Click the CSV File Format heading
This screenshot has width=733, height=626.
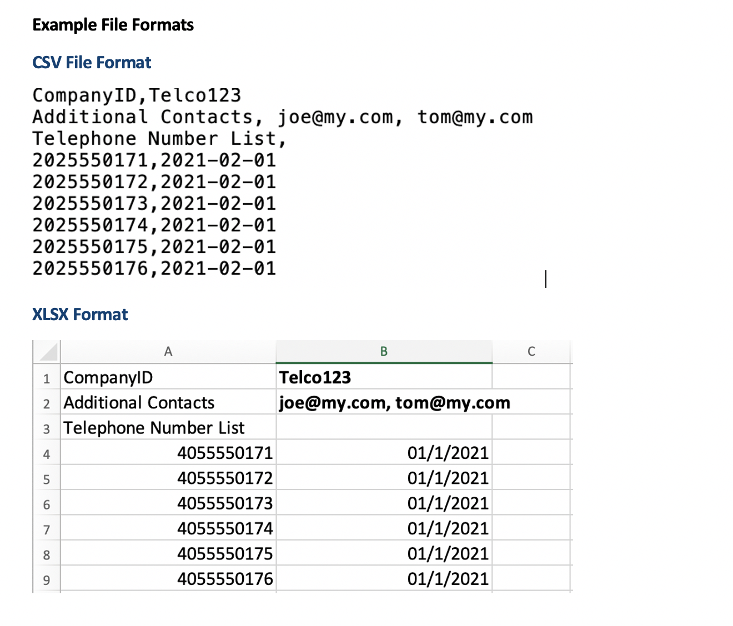pyautogui.click(x=92, y=63)
